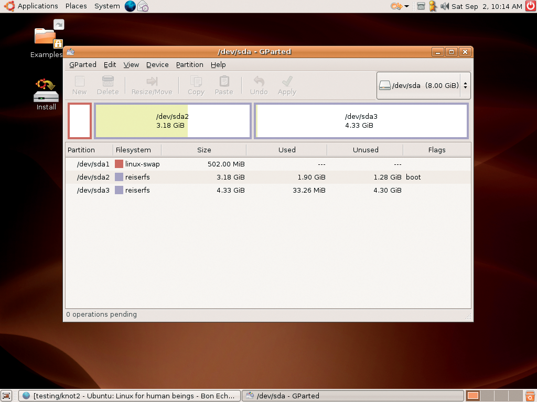This screenshot has width=537, height=402.
Task: Switch to the Bon Echo browser taskbar button
Action: 129,396
